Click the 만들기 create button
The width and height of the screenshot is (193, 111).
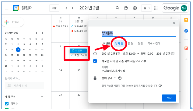point(13,22)
